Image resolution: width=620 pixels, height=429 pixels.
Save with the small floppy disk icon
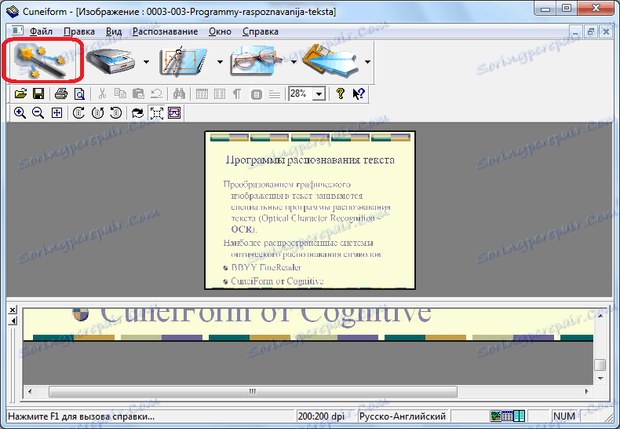[38, 93]
